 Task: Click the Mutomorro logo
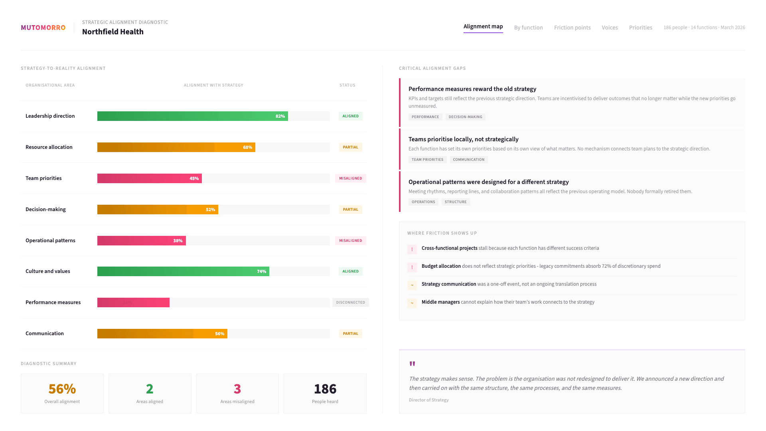point(43,28)
